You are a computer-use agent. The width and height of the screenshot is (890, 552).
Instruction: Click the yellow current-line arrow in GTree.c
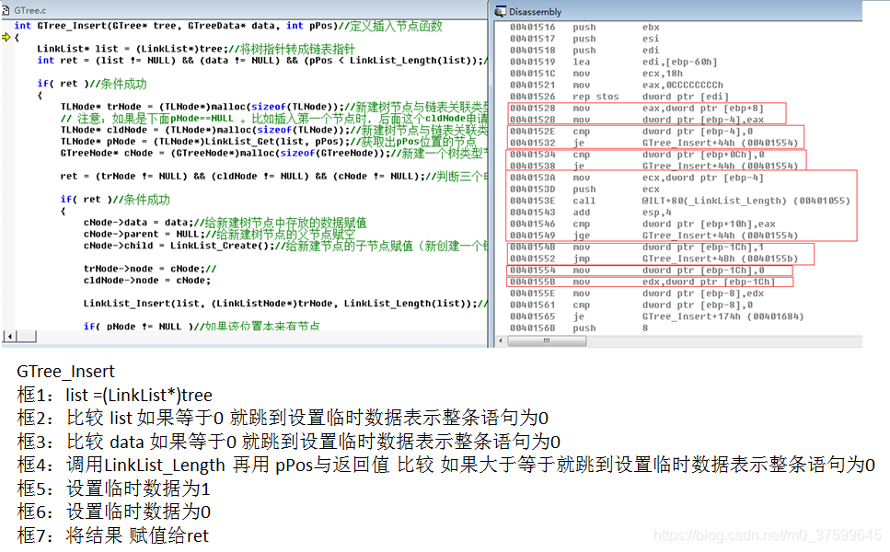click(x=6, y=38)
